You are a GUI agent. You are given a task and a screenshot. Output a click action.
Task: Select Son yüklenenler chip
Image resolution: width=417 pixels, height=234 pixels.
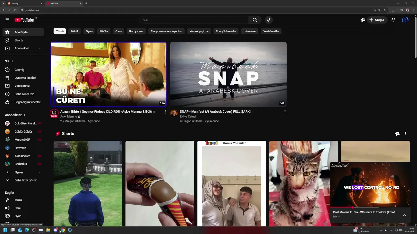pos(226,31)
